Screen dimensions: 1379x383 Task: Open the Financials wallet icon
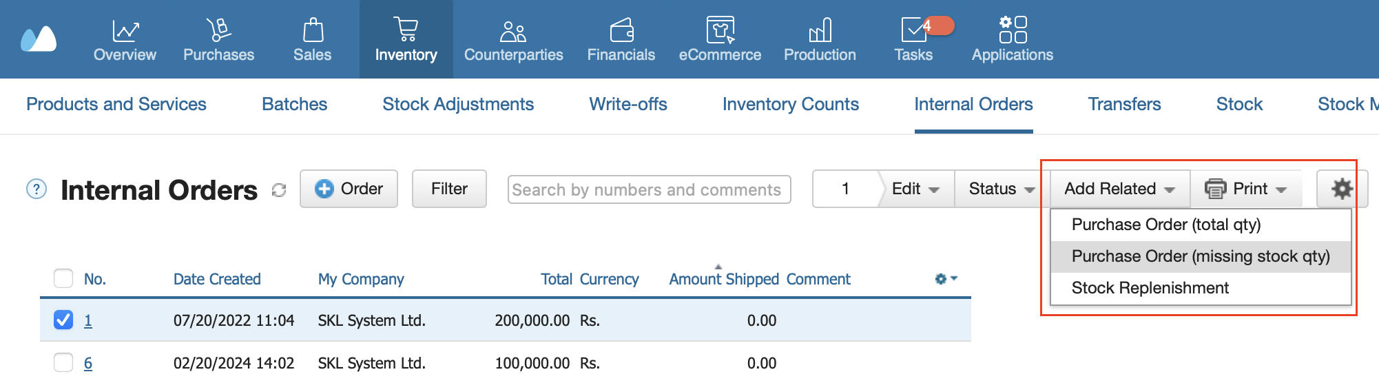coord(621,30)
